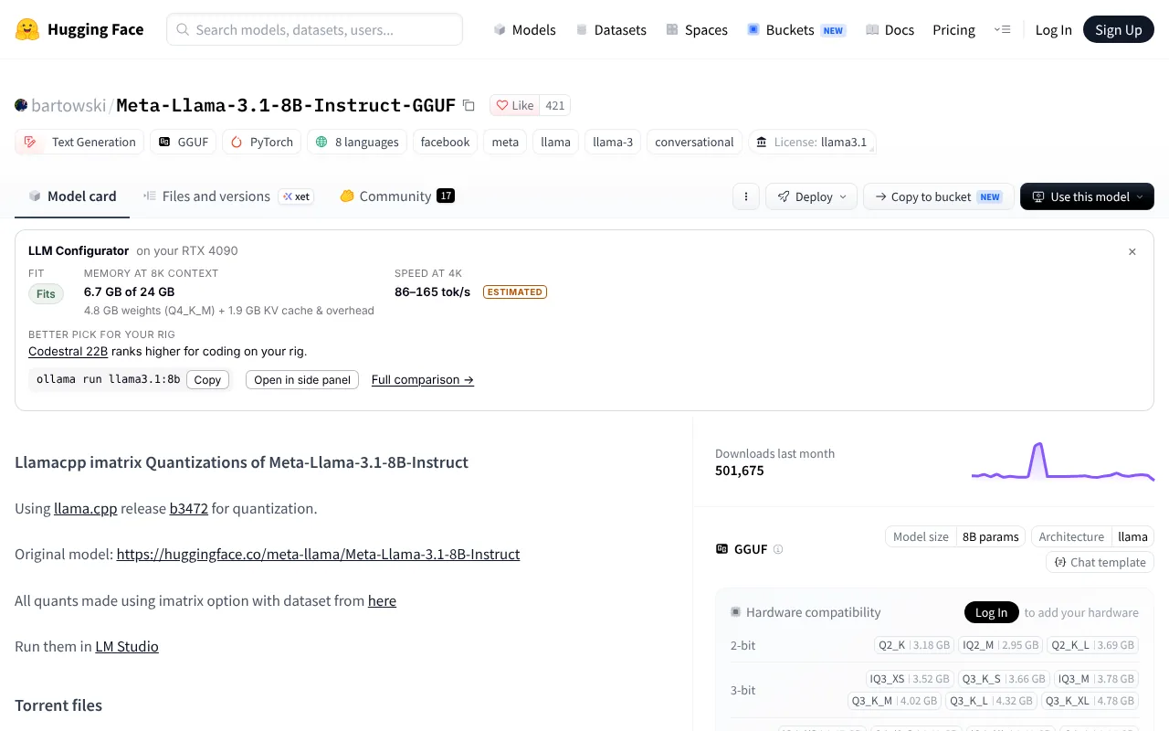The height and width of the screenshot is (731, 1169).
Task: Click the bartowski username link
Action: point(68,105)
